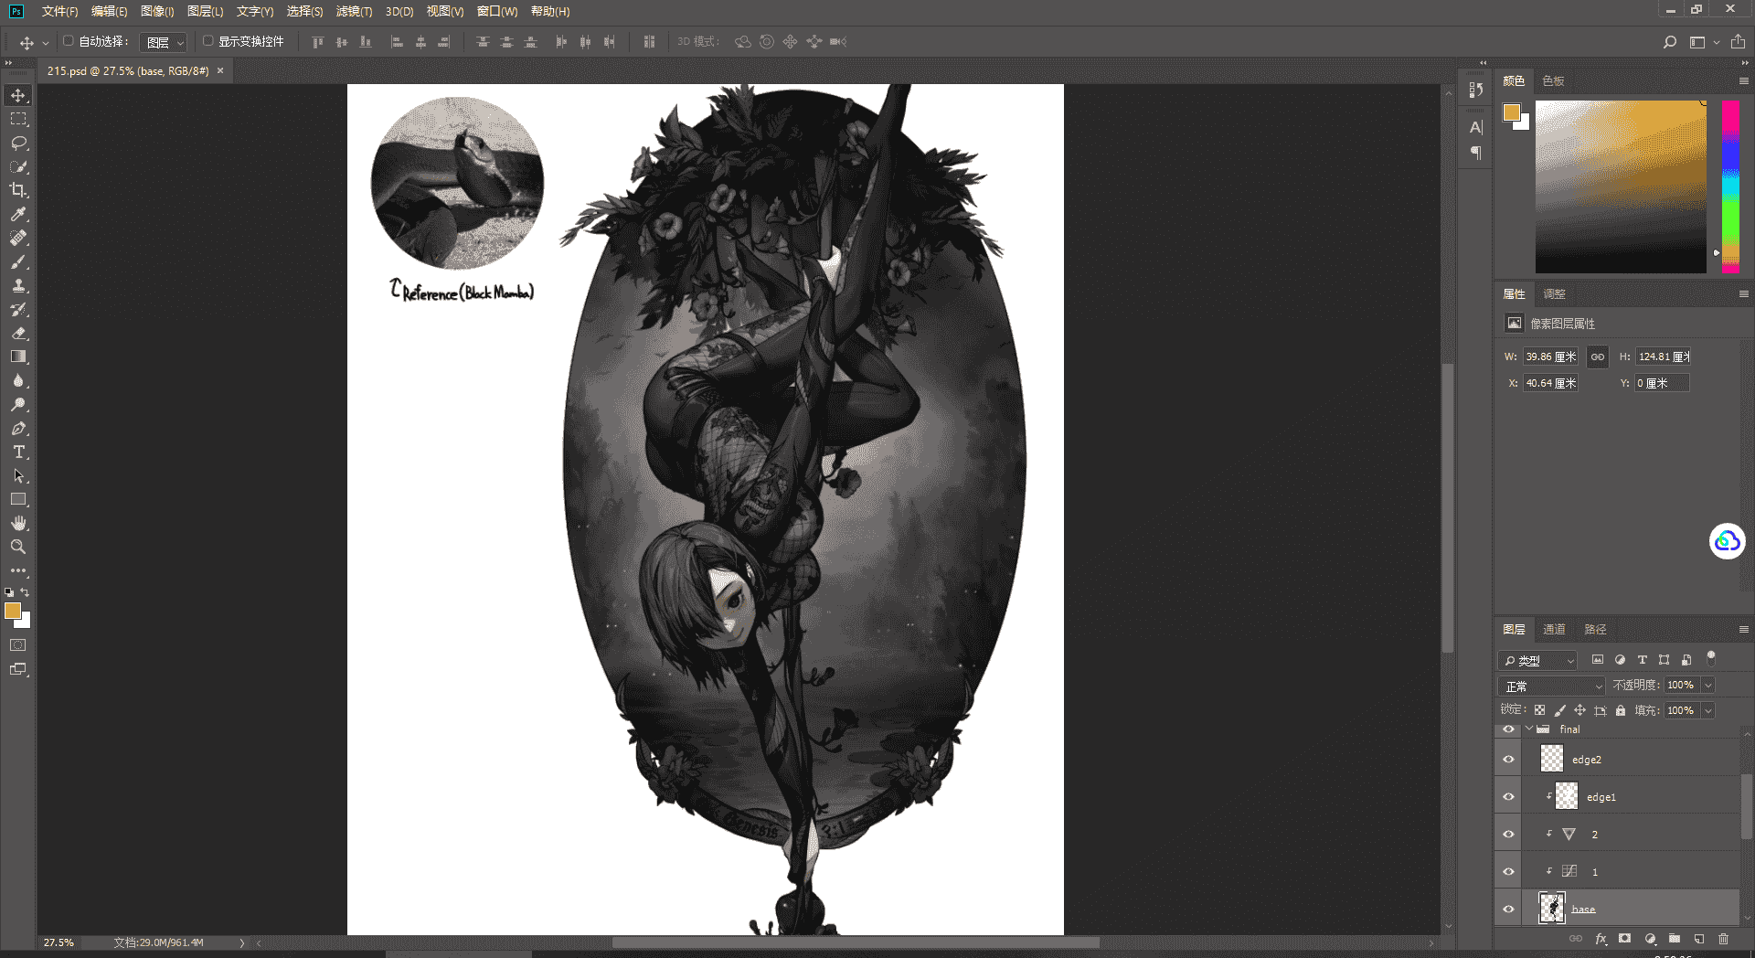Enable the 显示变换控件 checkbox
The image size is (1755, 958).
pos(207,41)
